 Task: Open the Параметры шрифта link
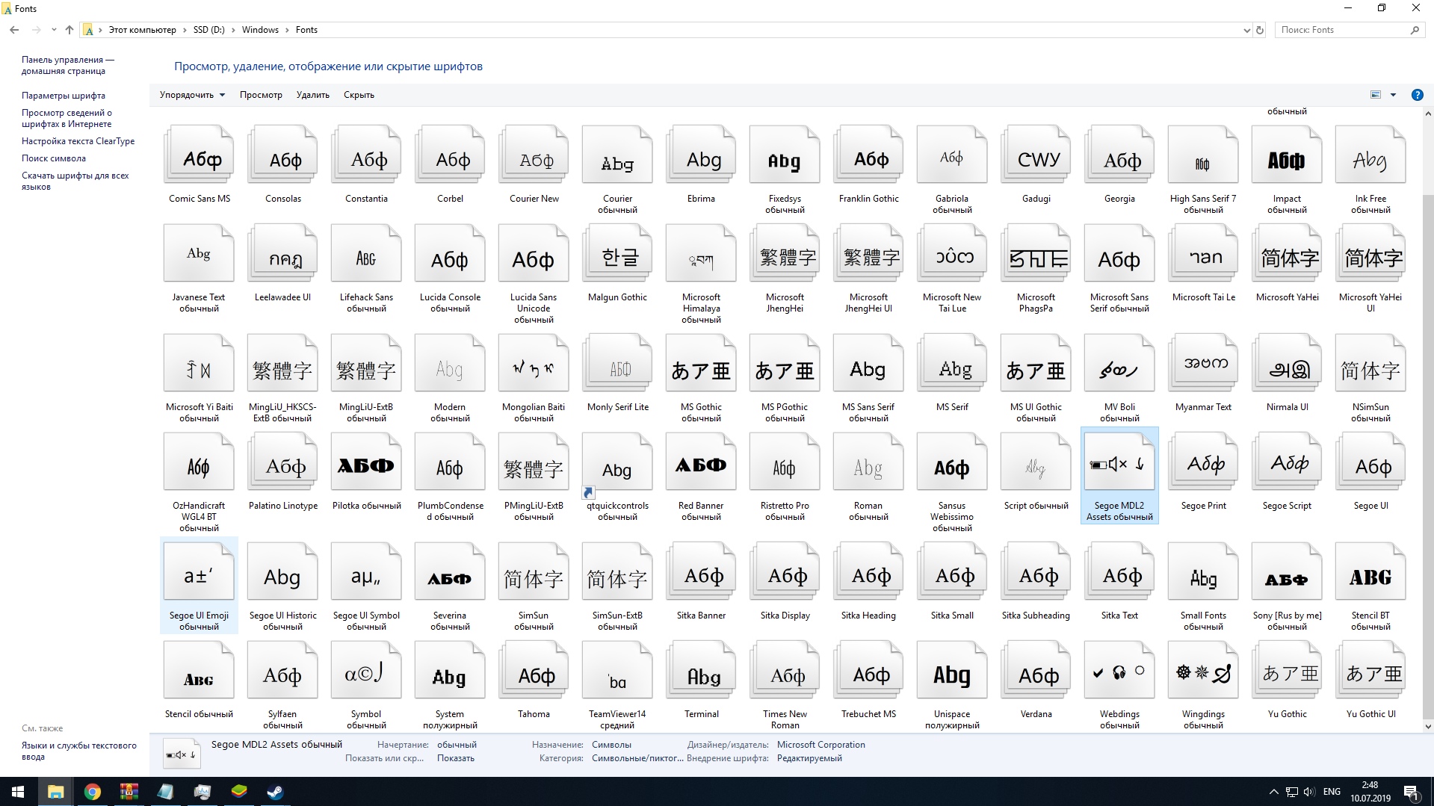[64, 96]
